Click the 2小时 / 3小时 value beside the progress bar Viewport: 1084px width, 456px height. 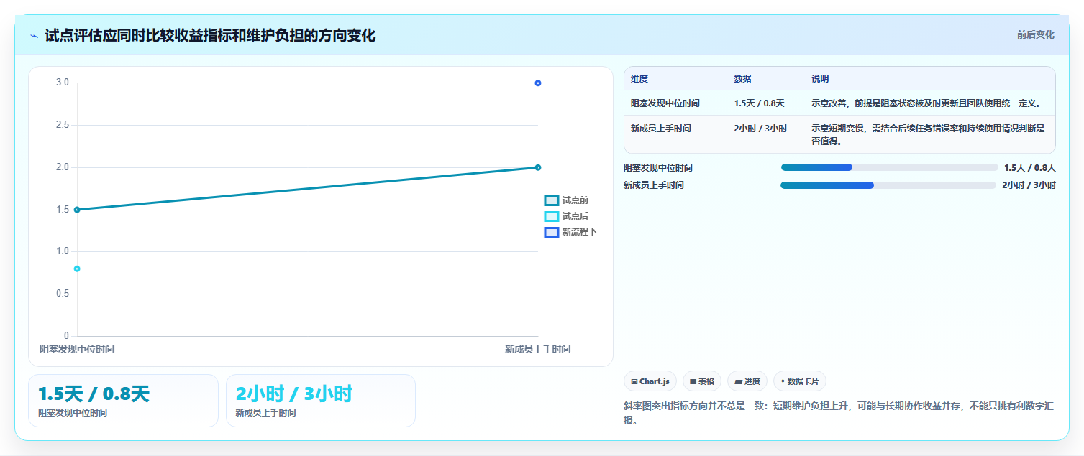point(1029,185)
